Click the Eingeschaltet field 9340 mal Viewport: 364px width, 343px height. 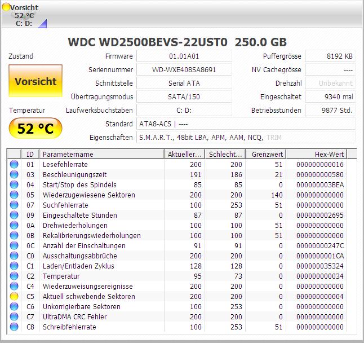pyautogui.click(x=330, y=96)
